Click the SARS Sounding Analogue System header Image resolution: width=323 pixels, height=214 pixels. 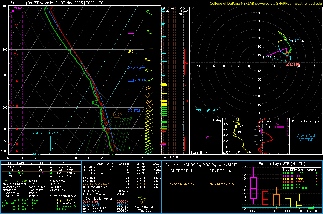202,164
